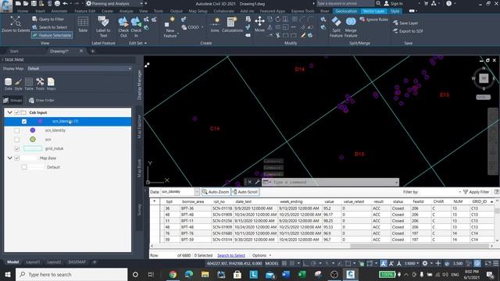Toggle Feature Selectable button
The height and width of the screenshot is (281, 500).
52,35
